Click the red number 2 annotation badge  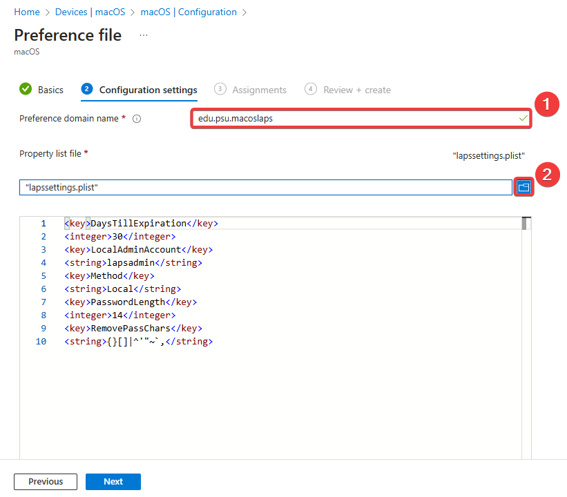548,175
